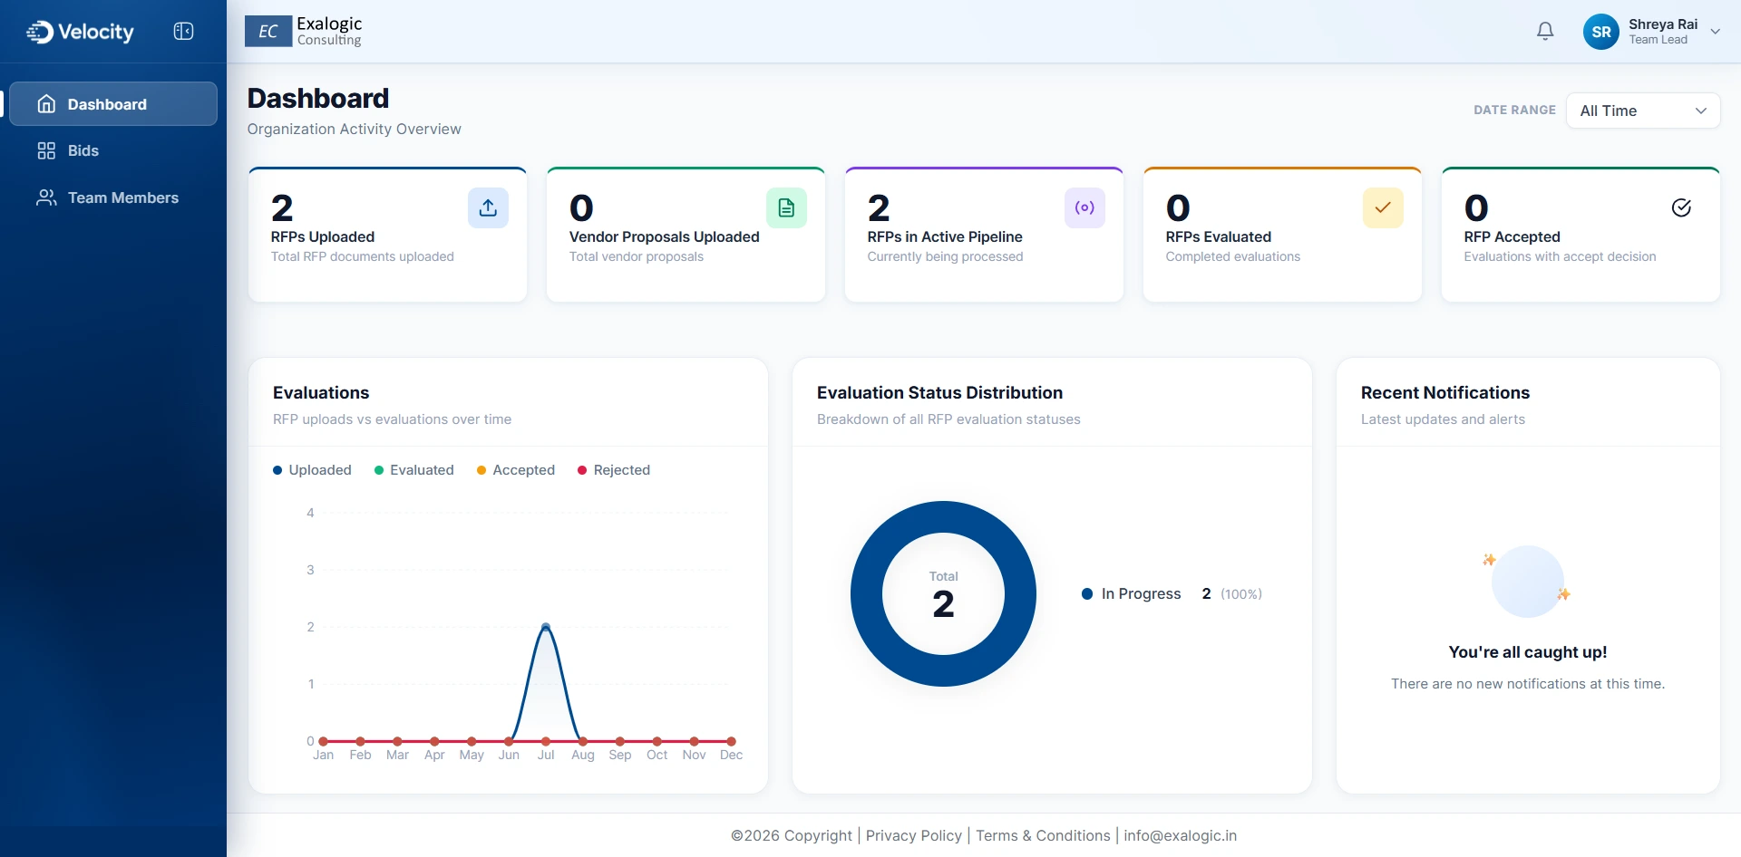
Task: Click the Bids grid icon in sidebar
Action: 46,150
